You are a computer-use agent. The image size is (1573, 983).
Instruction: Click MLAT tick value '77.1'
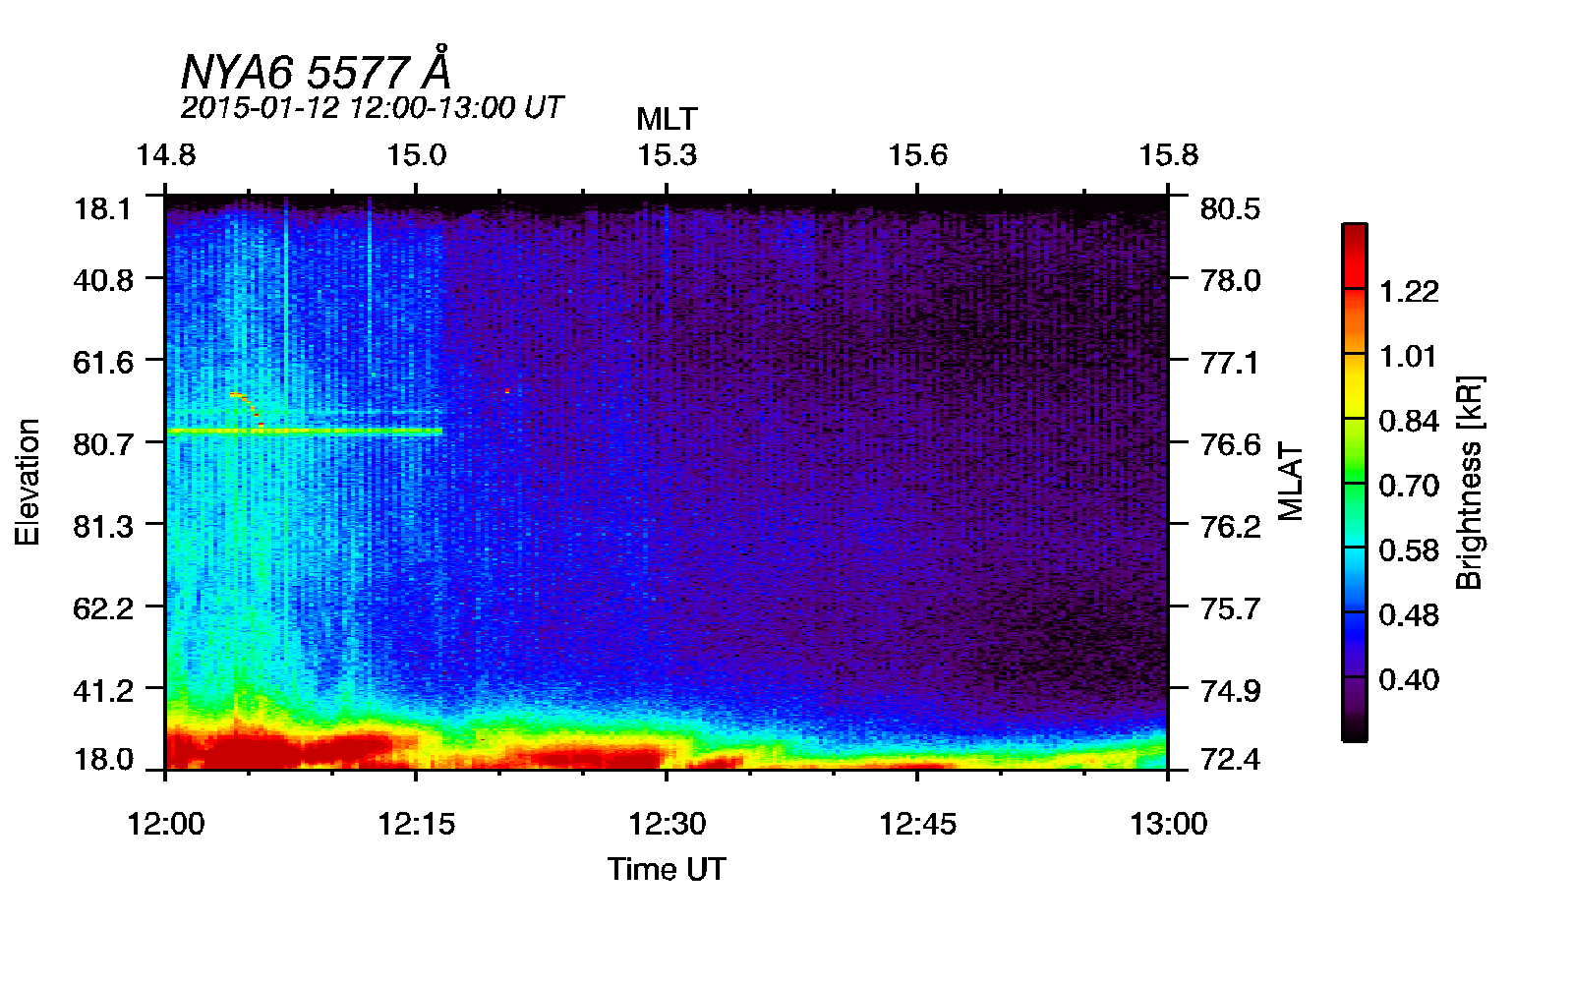1231,363
